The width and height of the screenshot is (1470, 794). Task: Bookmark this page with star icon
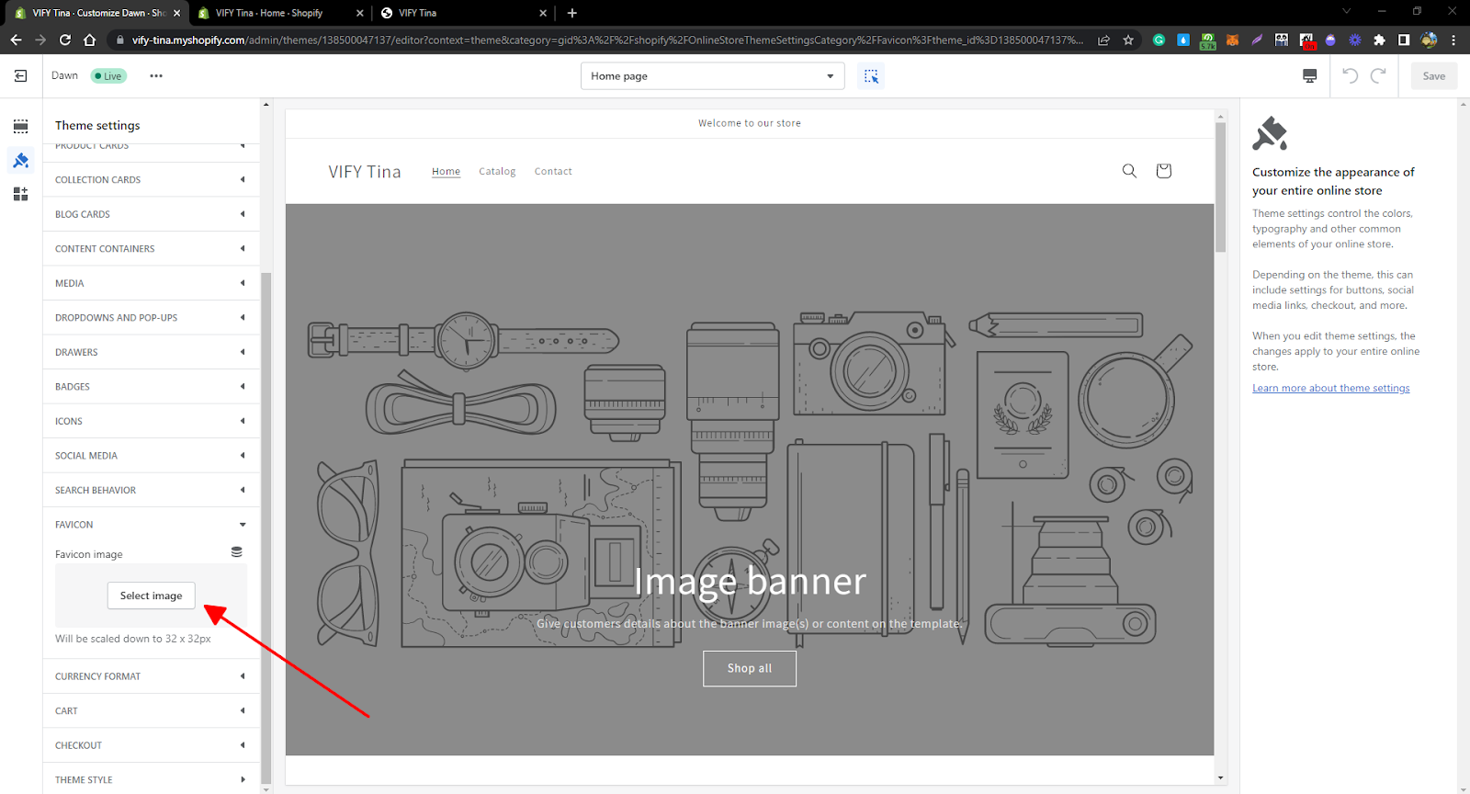click(1128, 40)
